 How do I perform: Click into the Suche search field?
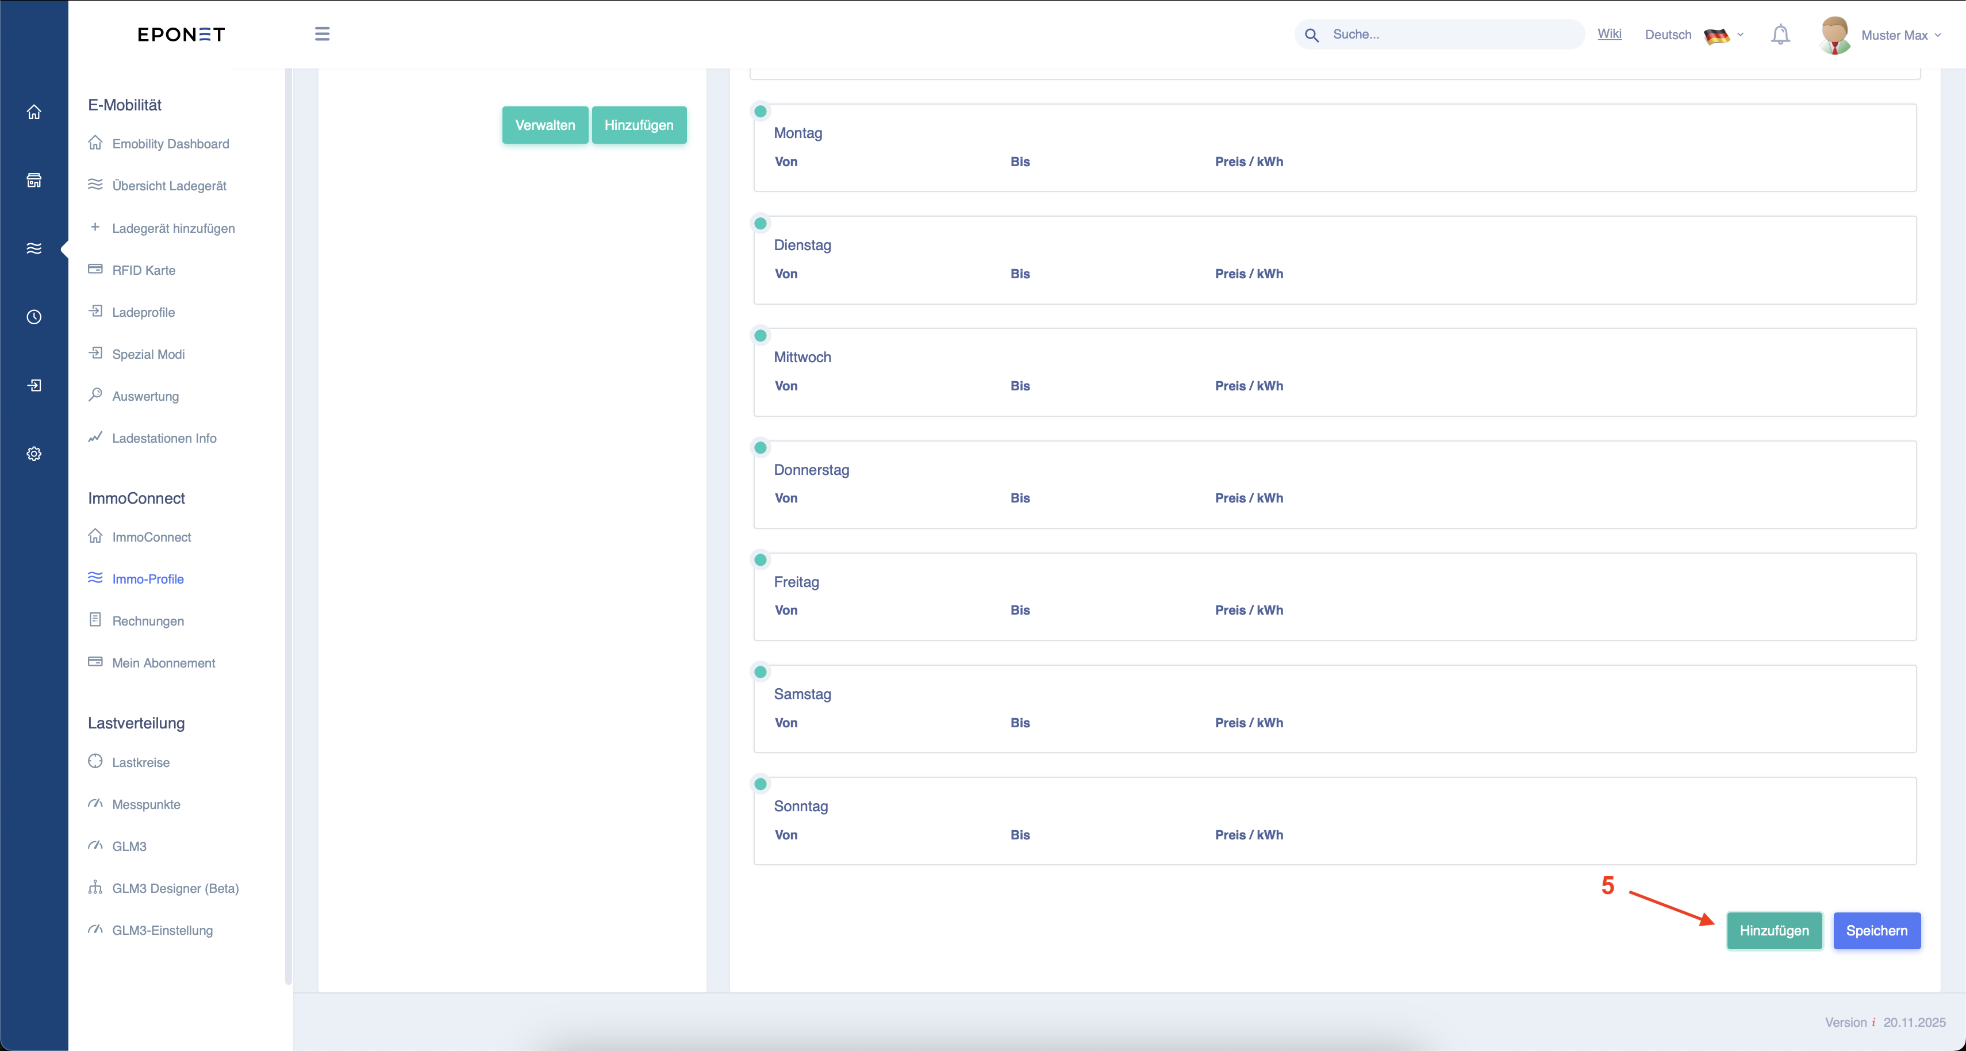pyautogui.click(x=1450, y=34)
